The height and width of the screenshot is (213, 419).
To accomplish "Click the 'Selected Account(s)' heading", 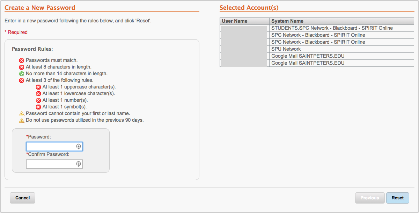I will point(249,7).
